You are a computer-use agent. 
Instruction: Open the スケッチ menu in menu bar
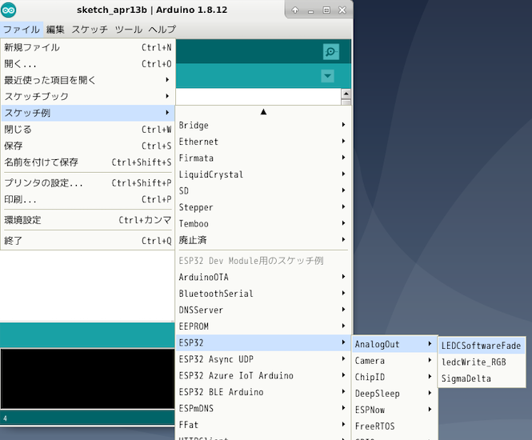90,30
